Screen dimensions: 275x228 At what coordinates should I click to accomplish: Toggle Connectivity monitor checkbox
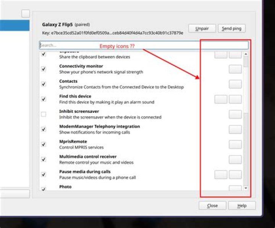pyautogui.click(x=44, y=69)
